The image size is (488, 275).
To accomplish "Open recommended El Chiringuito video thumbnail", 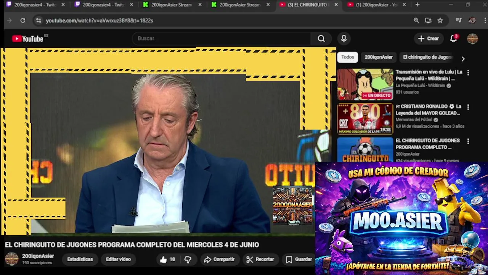I will [x=365, y=149].
